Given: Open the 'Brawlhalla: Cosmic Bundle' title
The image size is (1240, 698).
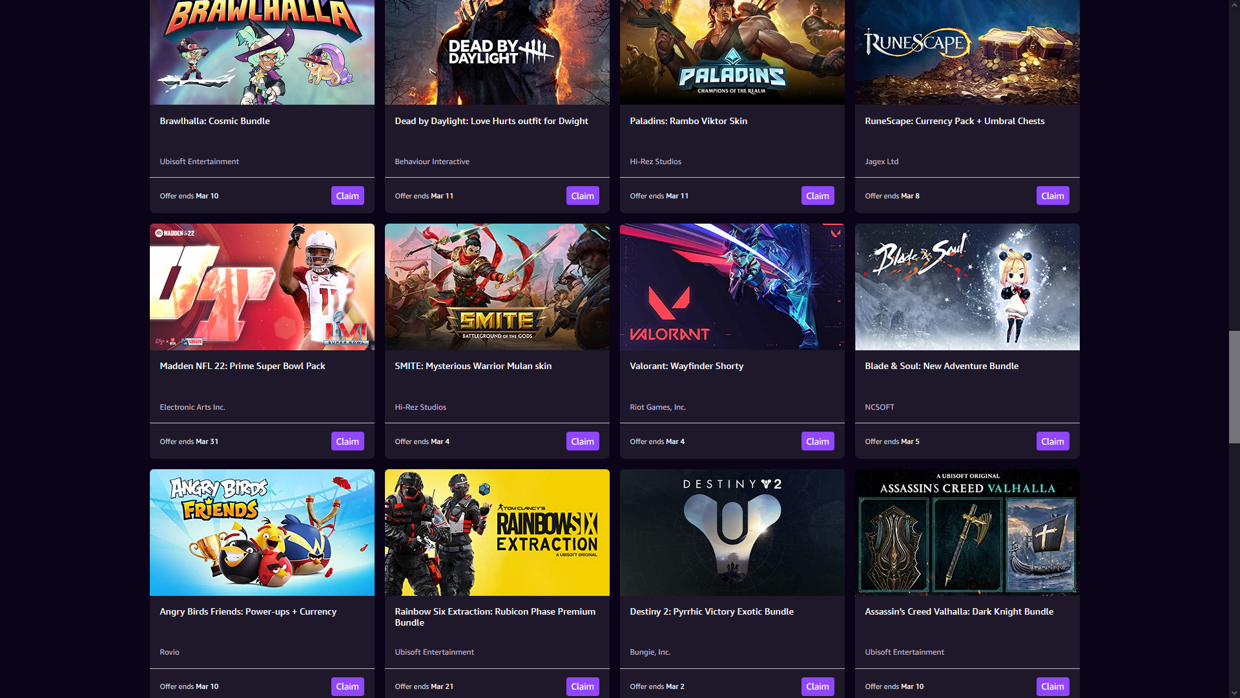Looking at the screenshot, I should pos(215,121).
